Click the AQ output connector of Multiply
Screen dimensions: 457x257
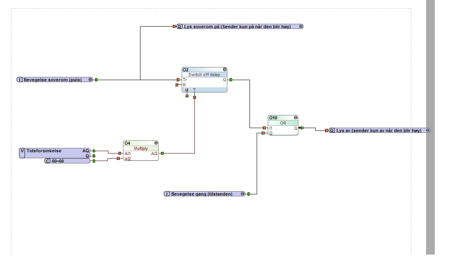coord(162,153)
